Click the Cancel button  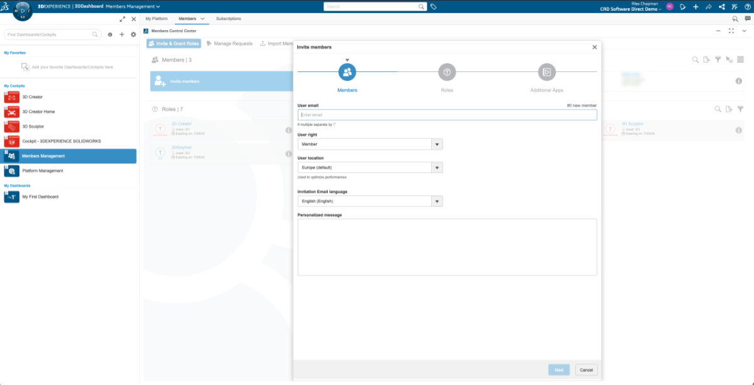point(586,370)
